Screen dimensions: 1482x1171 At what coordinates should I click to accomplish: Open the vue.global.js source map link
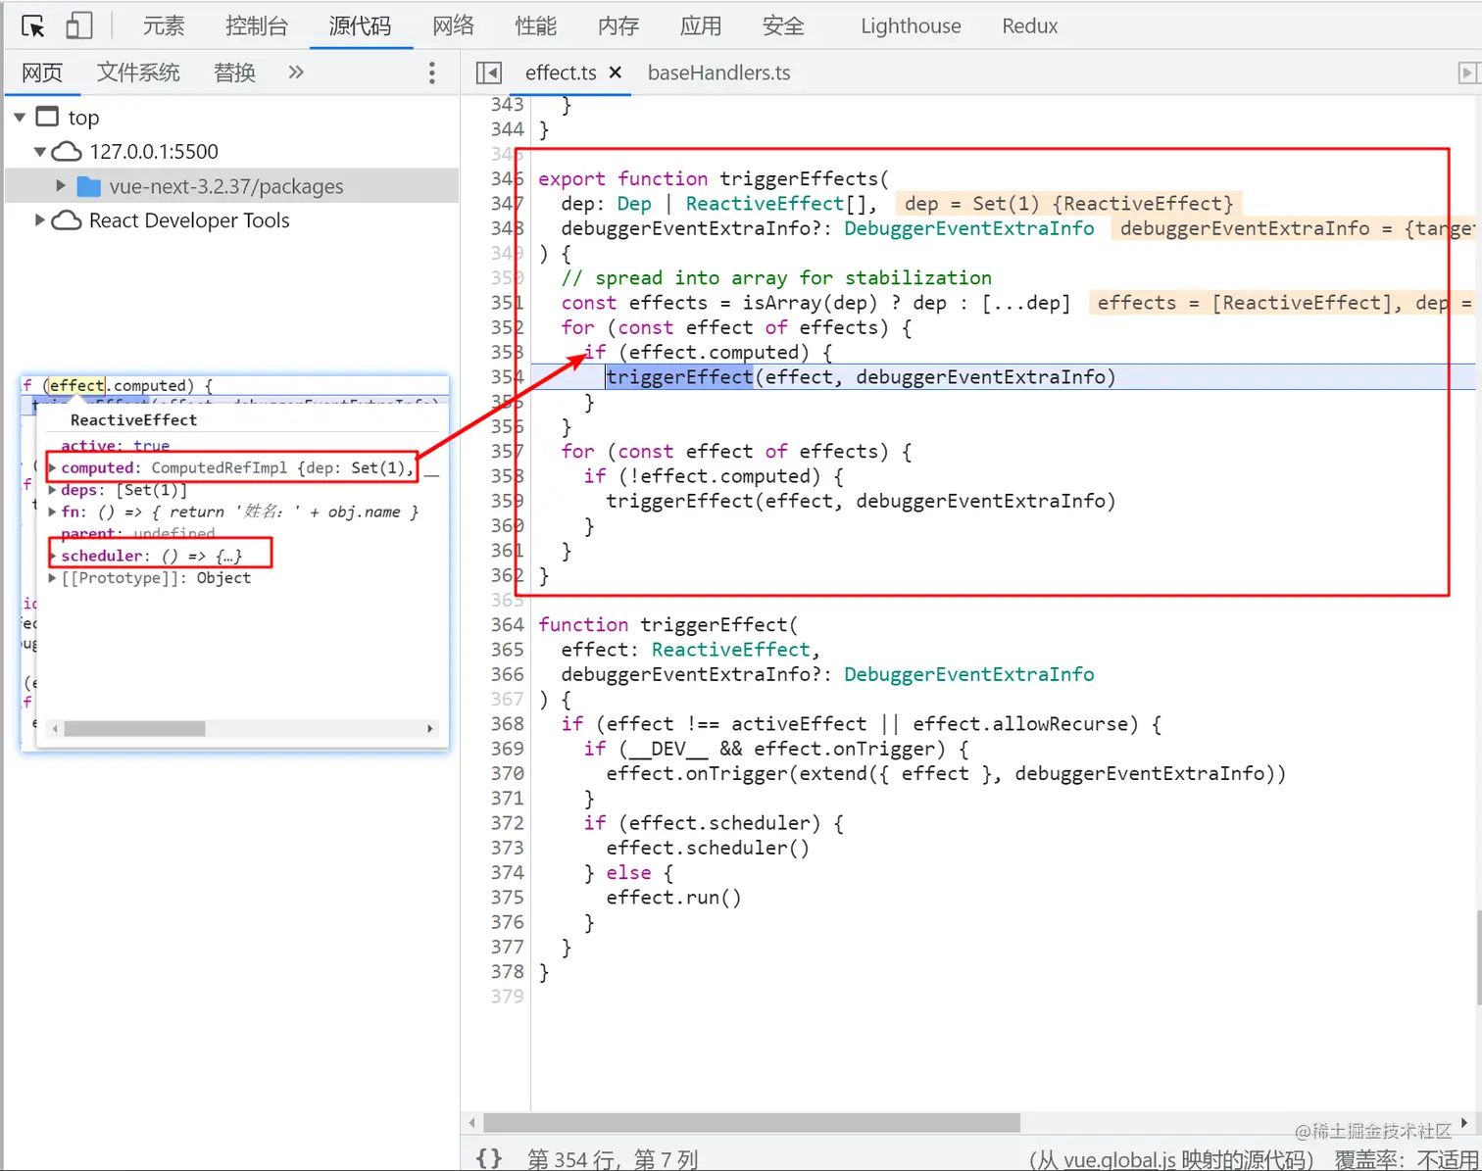tap(1119, 1160)
